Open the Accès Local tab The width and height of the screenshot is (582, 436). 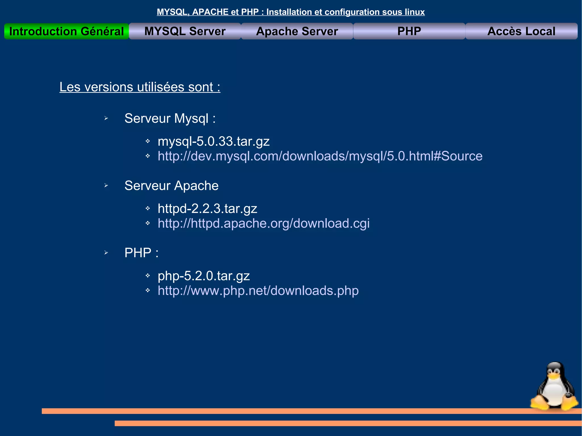click(x=521, y=31)
